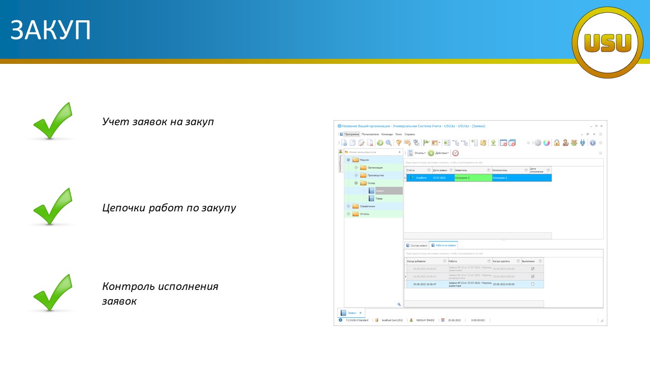Click the blue info toolbar icon
This screenshot has width=650, height=365.
tap(593, 143)
